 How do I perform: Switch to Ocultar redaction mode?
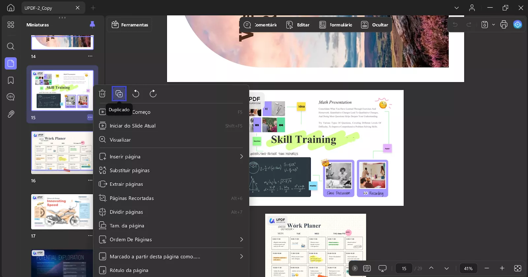tap(375, 25)
